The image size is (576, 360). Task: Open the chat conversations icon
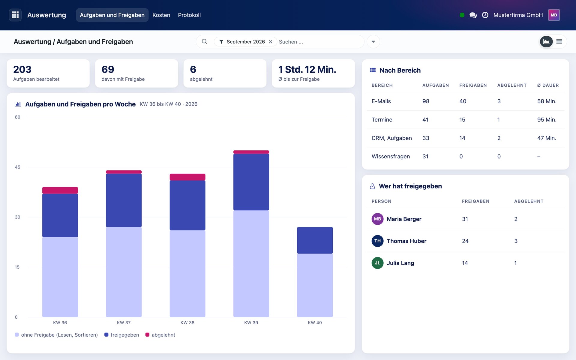473,15
